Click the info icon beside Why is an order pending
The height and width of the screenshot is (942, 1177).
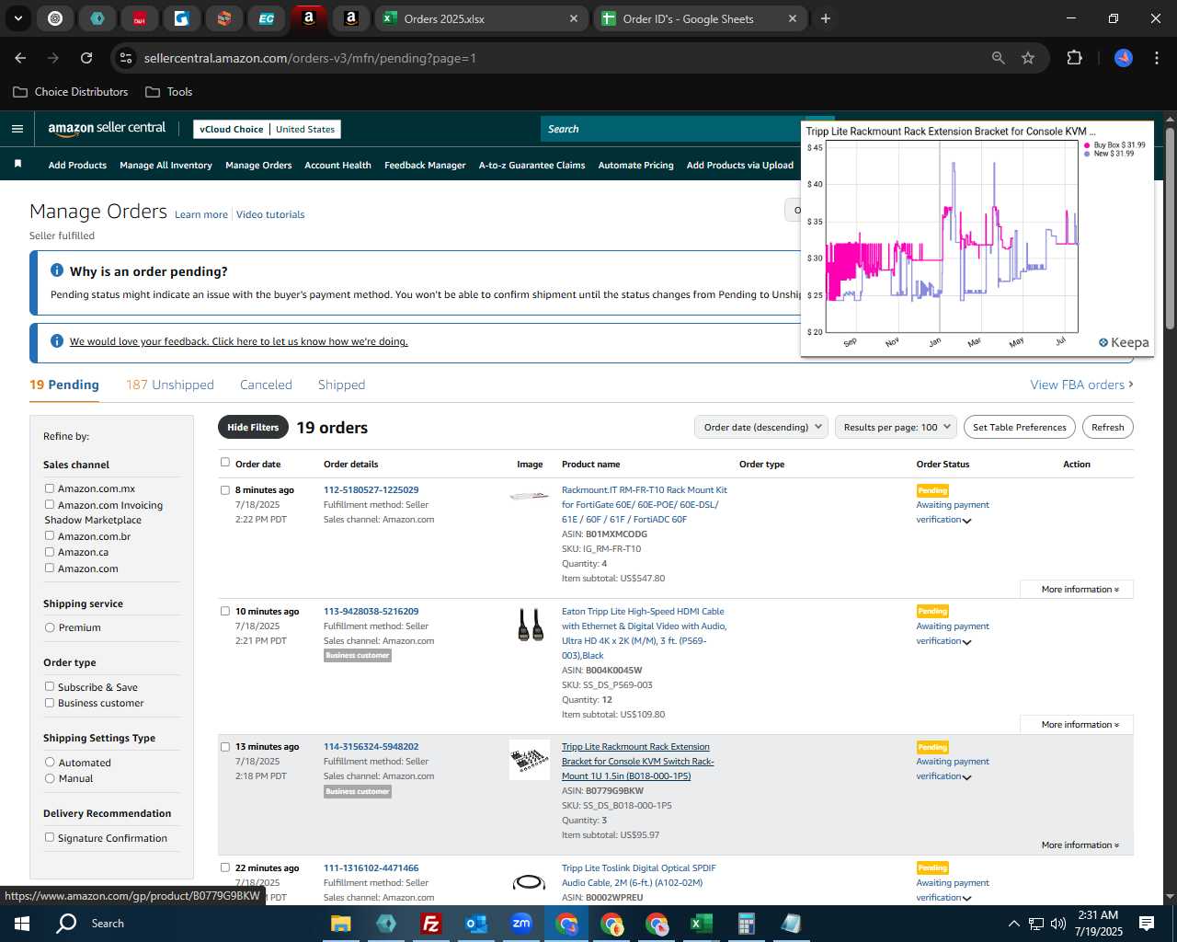57,270
